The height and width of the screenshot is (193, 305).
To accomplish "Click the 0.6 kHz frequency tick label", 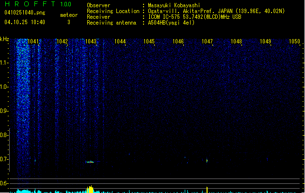I will pyautogui.click(x=4, y=183).
